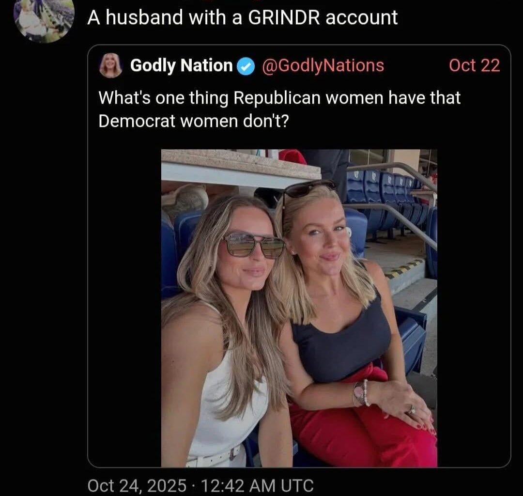
Task: Click the blue verified checkmark badge
Action: tap(246, 66)
